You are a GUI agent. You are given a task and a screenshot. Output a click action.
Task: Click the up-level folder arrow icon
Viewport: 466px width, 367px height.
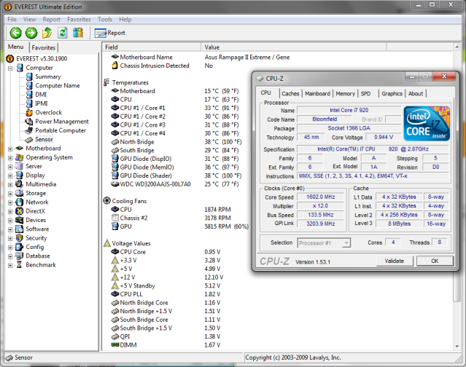pos(47,33)
